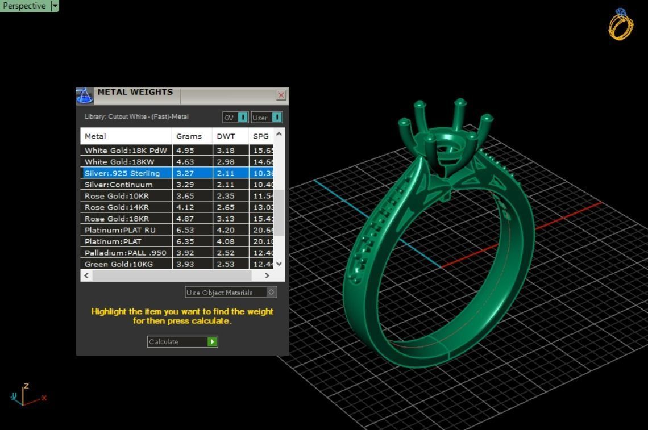Close the Metal Weights dialog
Image resolution: width=648 pixels, height=430 pixels.
281,95
